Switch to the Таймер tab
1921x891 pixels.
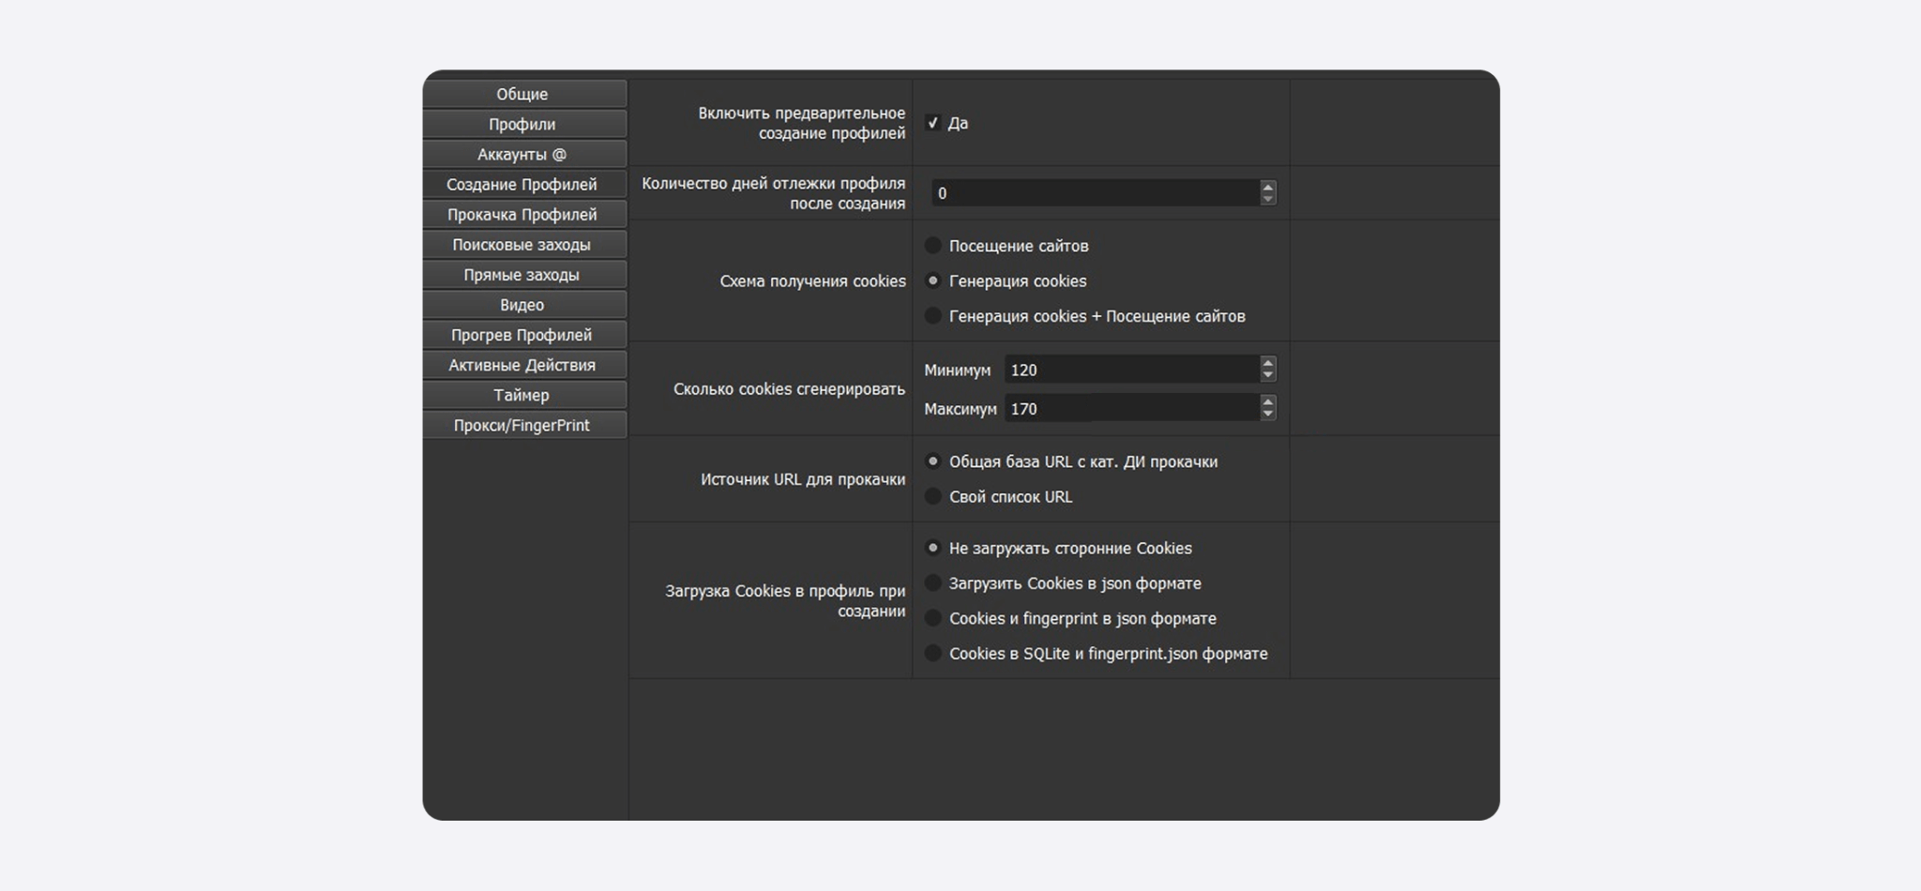click(523, 394)
